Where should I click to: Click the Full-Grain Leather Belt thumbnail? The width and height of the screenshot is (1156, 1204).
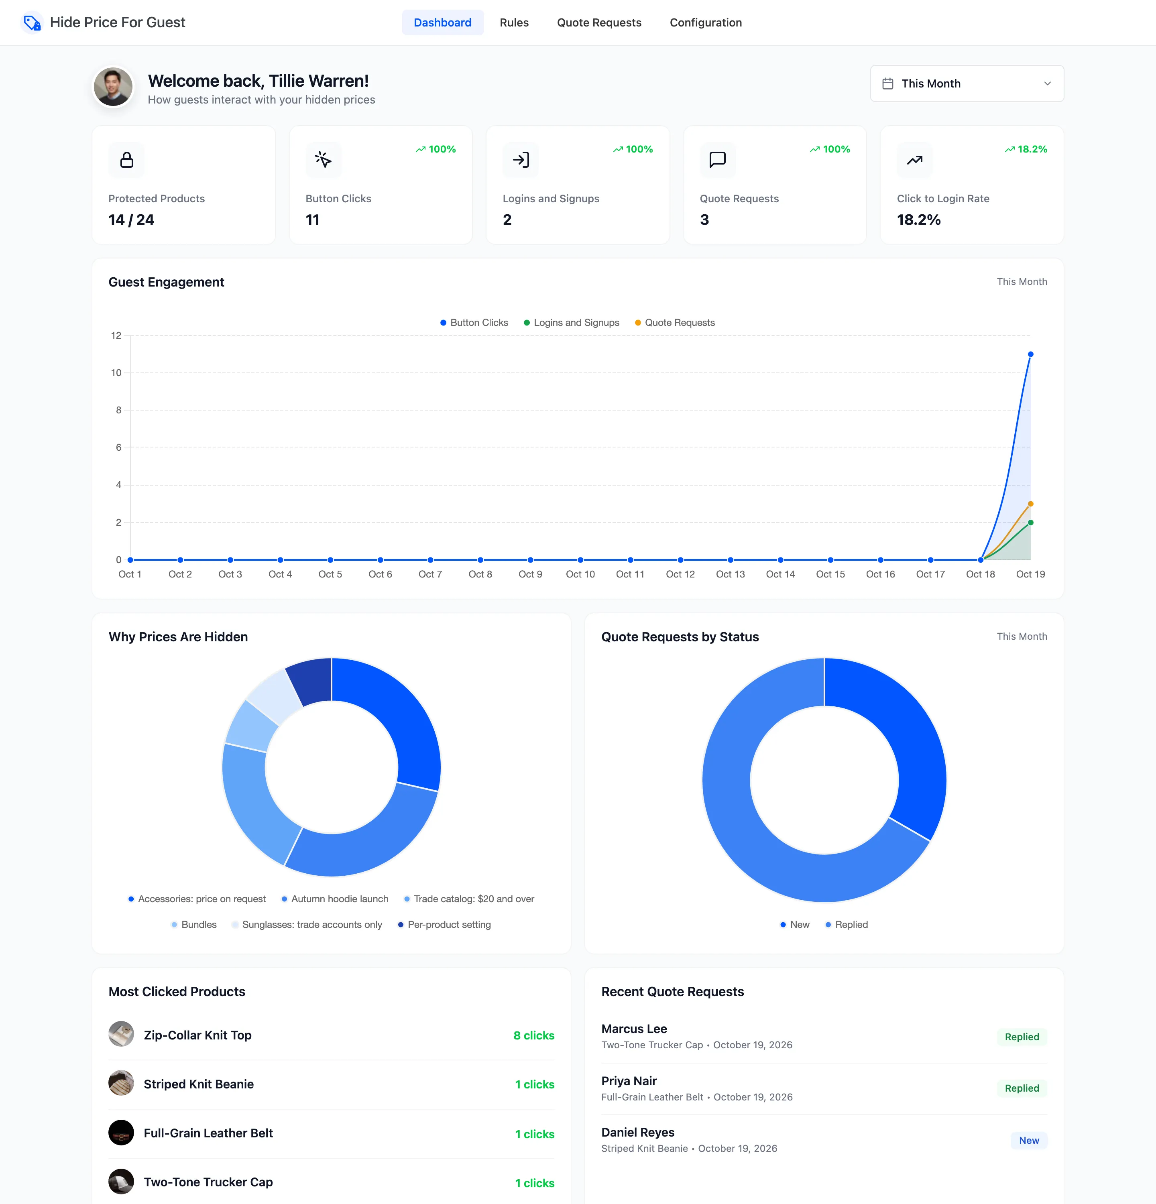(121, 1133)
